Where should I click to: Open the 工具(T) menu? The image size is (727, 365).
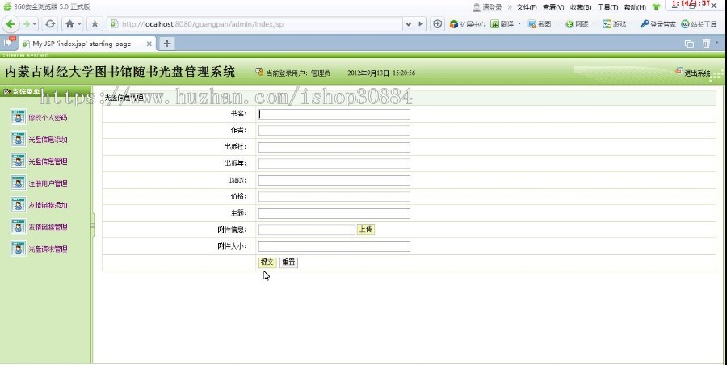pyautogui.click(x=607, y=7)
